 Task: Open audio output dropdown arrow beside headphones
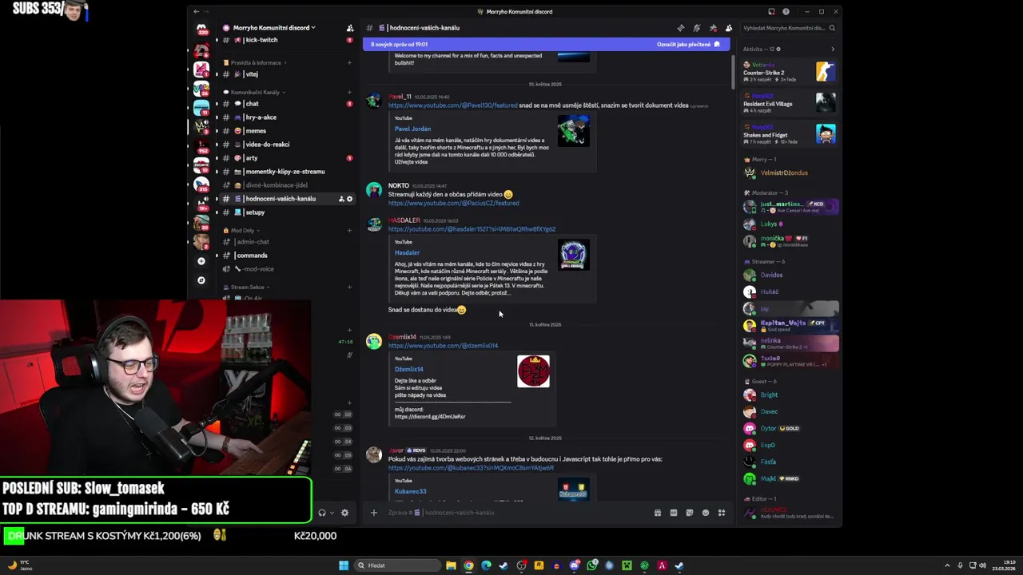332,513
